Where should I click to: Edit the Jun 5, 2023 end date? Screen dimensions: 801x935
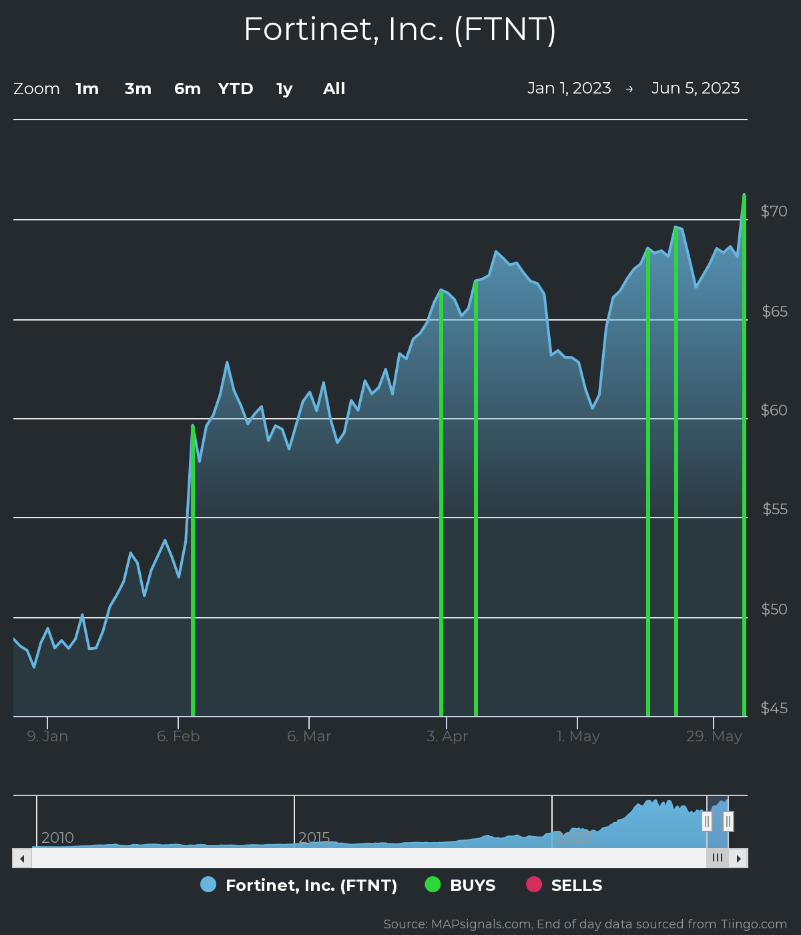click(x=696, y=88)
